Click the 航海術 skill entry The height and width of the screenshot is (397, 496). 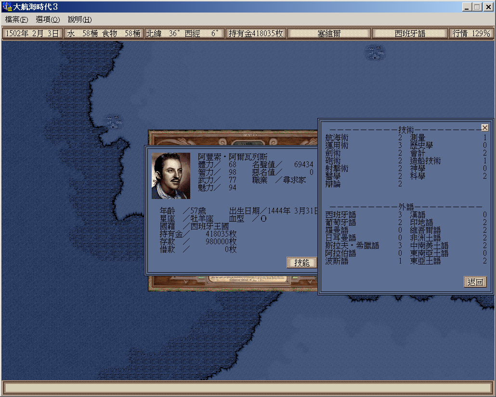(337, 138)
